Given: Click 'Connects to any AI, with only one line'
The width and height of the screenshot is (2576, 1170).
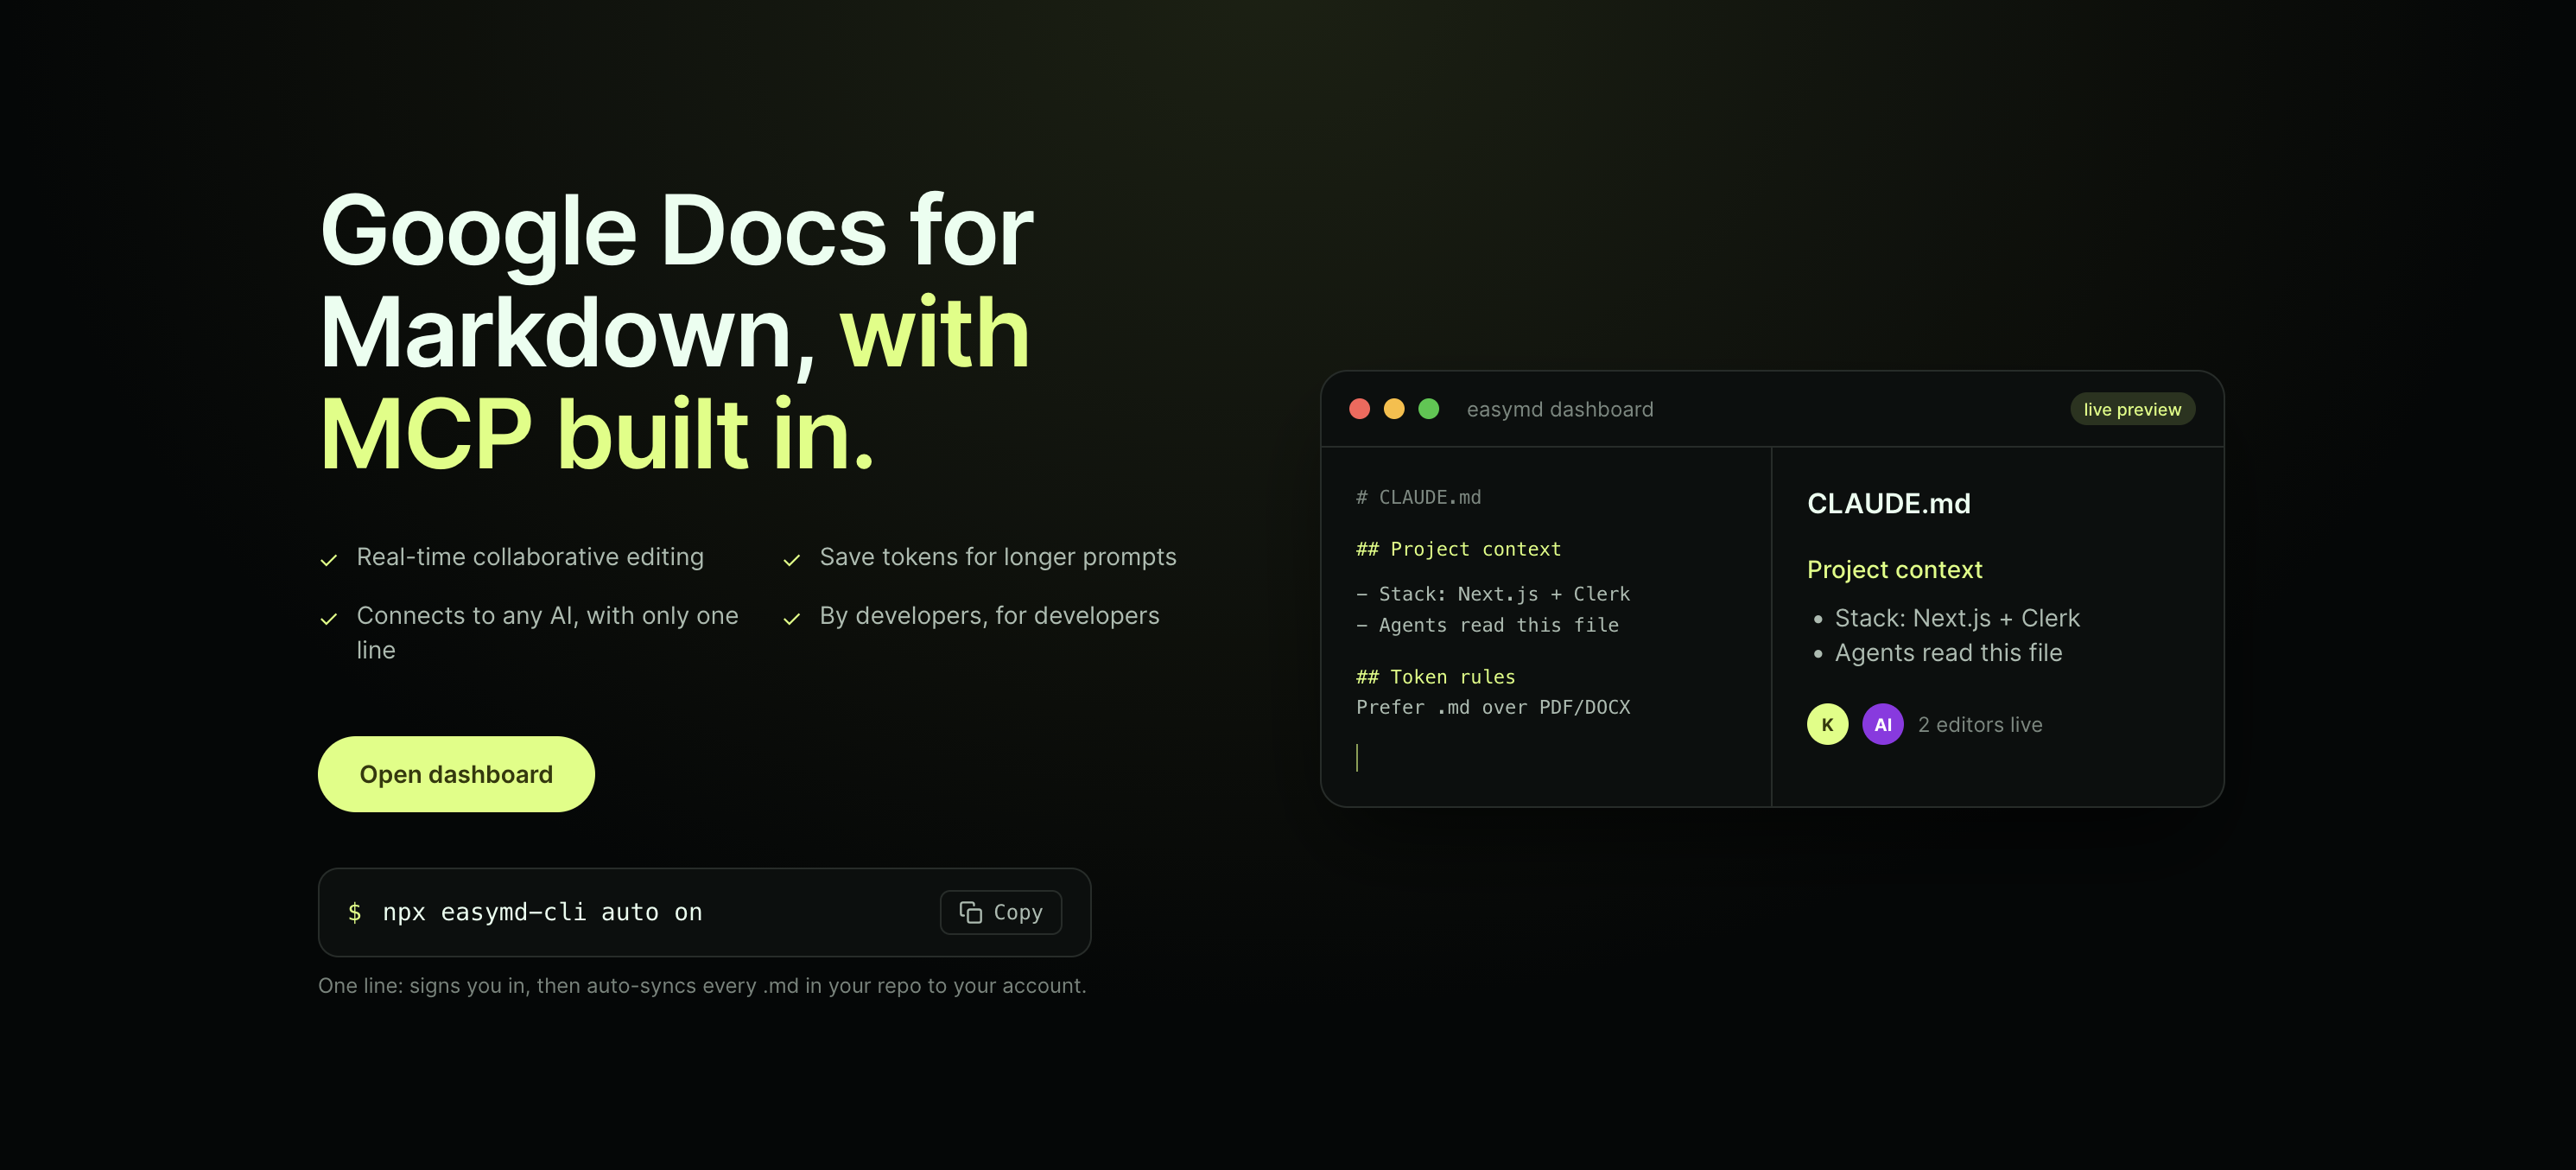Looking at the screenshot, I should coord(547,633).
